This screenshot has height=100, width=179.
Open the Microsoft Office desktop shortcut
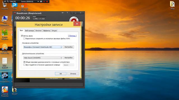click(x=24, y=7)
